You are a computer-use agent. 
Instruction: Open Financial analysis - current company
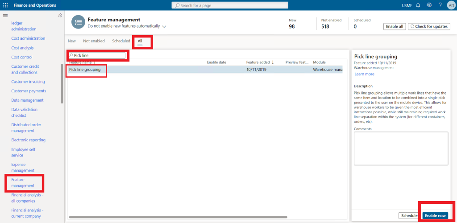click(x=27, y=213)
